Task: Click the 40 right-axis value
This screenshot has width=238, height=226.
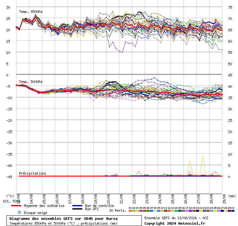Action: coord(230,87)
